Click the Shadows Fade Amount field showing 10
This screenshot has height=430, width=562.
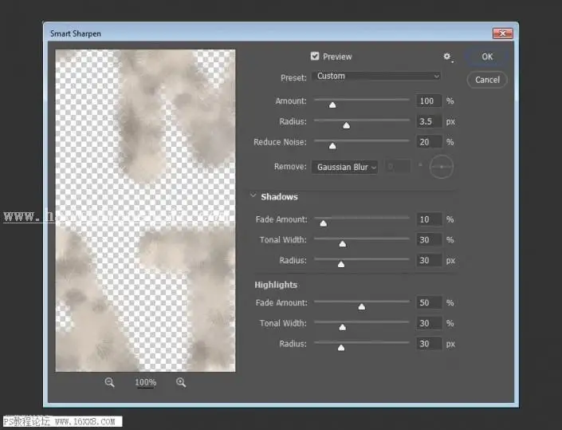[x=429, y=219]
